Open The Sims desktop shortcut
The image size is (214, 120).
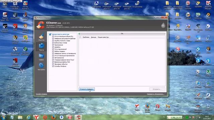pyautogui.click(x=25, y=51)
